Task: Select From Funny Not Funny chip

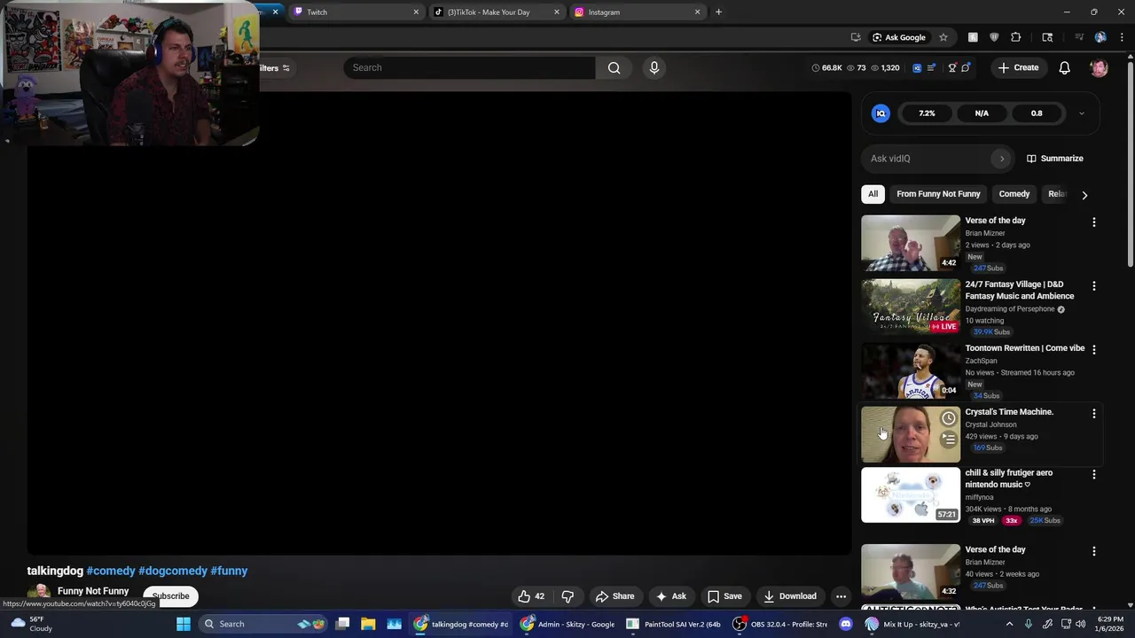Action: tap(938, 194)
